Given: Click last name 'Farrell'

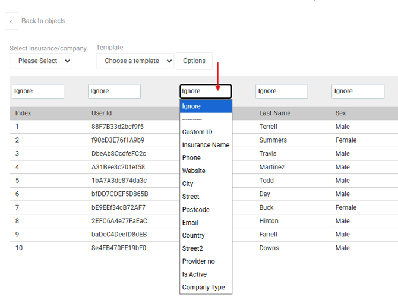Looking at the screenshot, I should [268, 234].
